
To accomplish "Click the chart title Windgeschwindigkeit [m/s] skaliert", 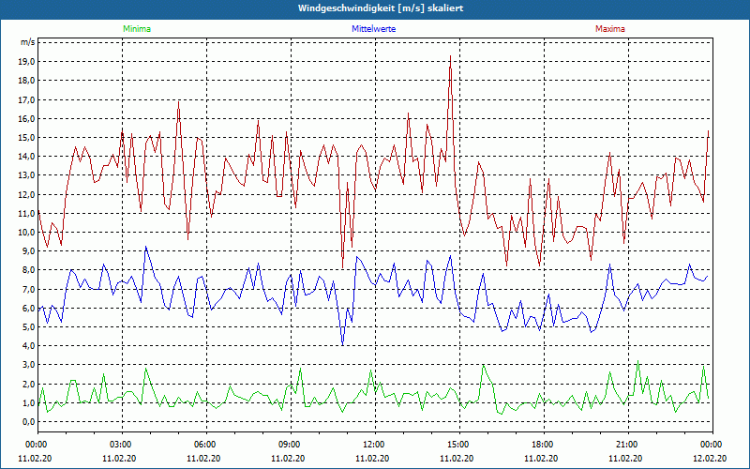I will 381,8.
